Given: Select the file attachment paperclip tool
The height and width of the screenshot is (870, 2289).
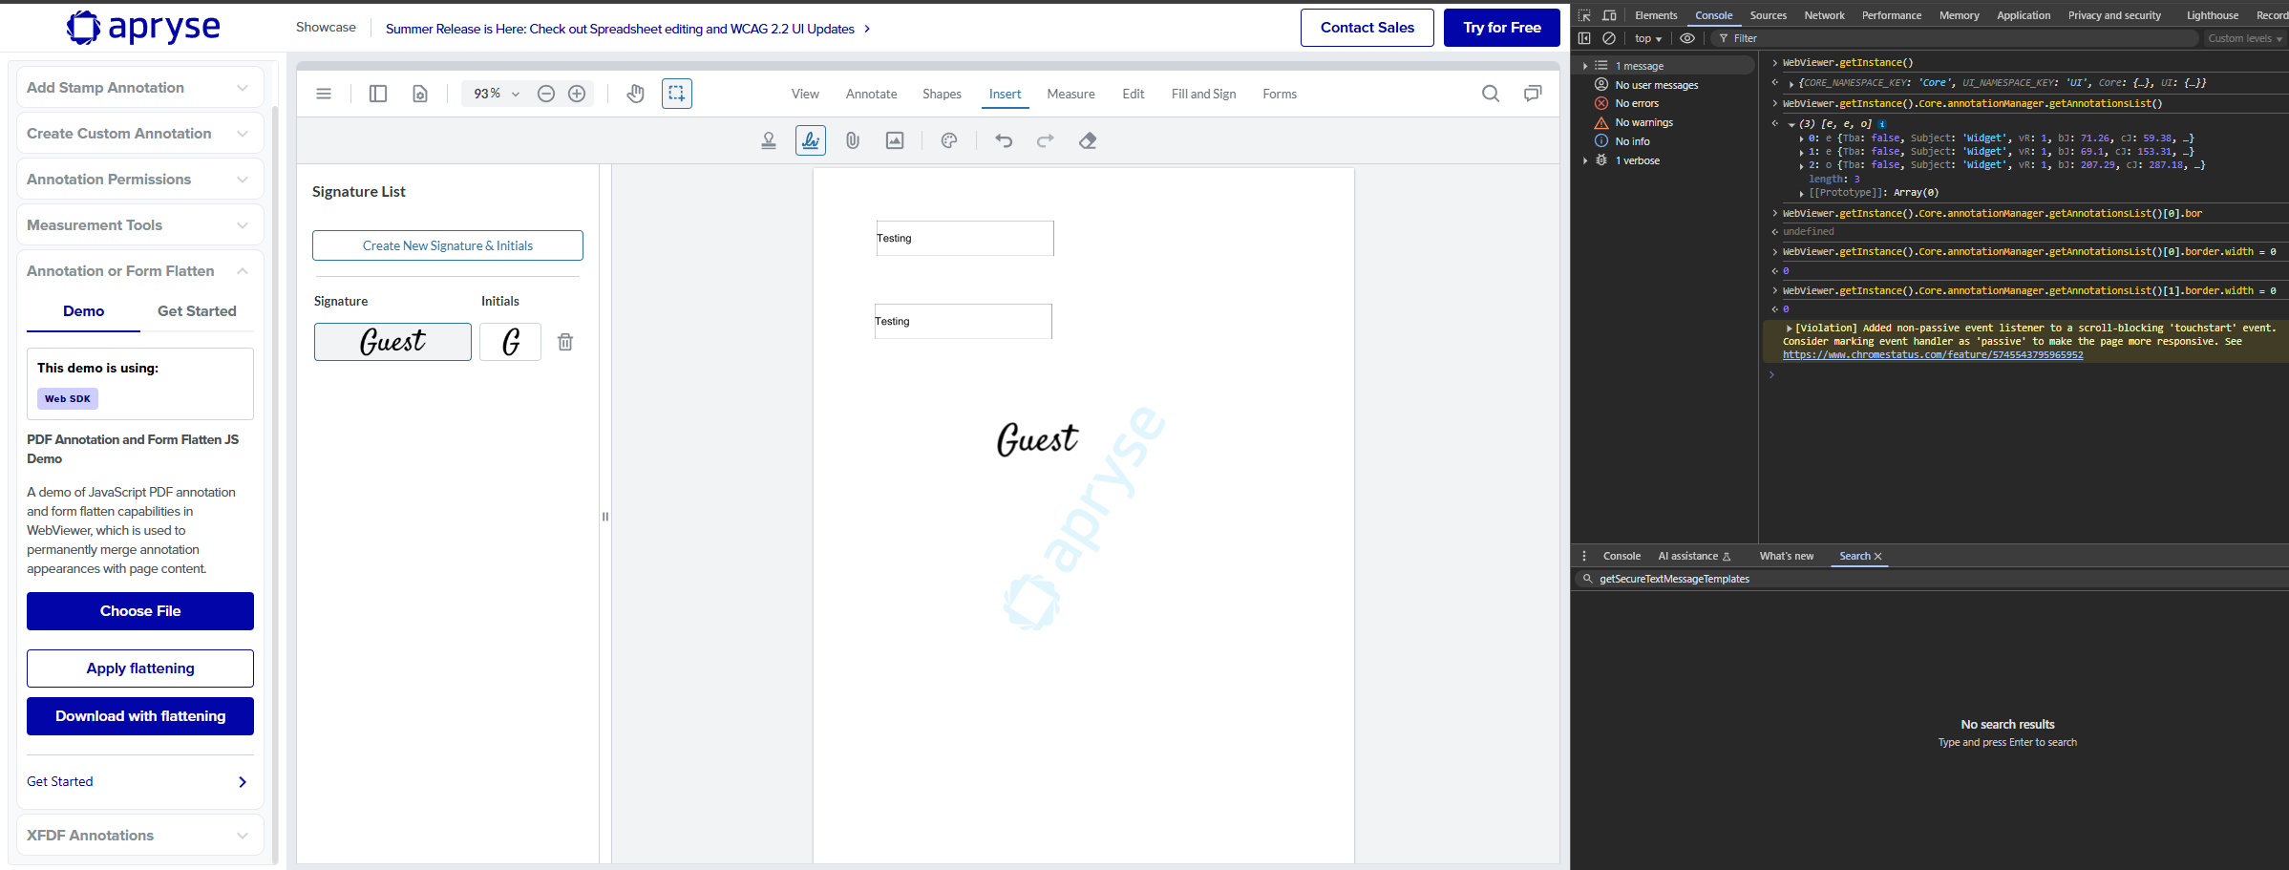Looking at the screenshot, I should pos(852,141).
